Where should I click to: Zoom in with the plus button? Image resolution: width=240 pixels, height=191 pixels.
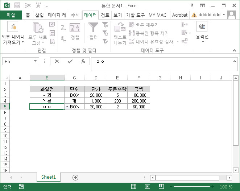click(x=212, y=187)
